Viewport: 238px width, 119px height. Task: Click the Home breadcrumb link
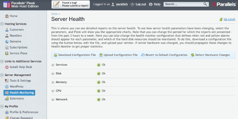tap(54, 14)
